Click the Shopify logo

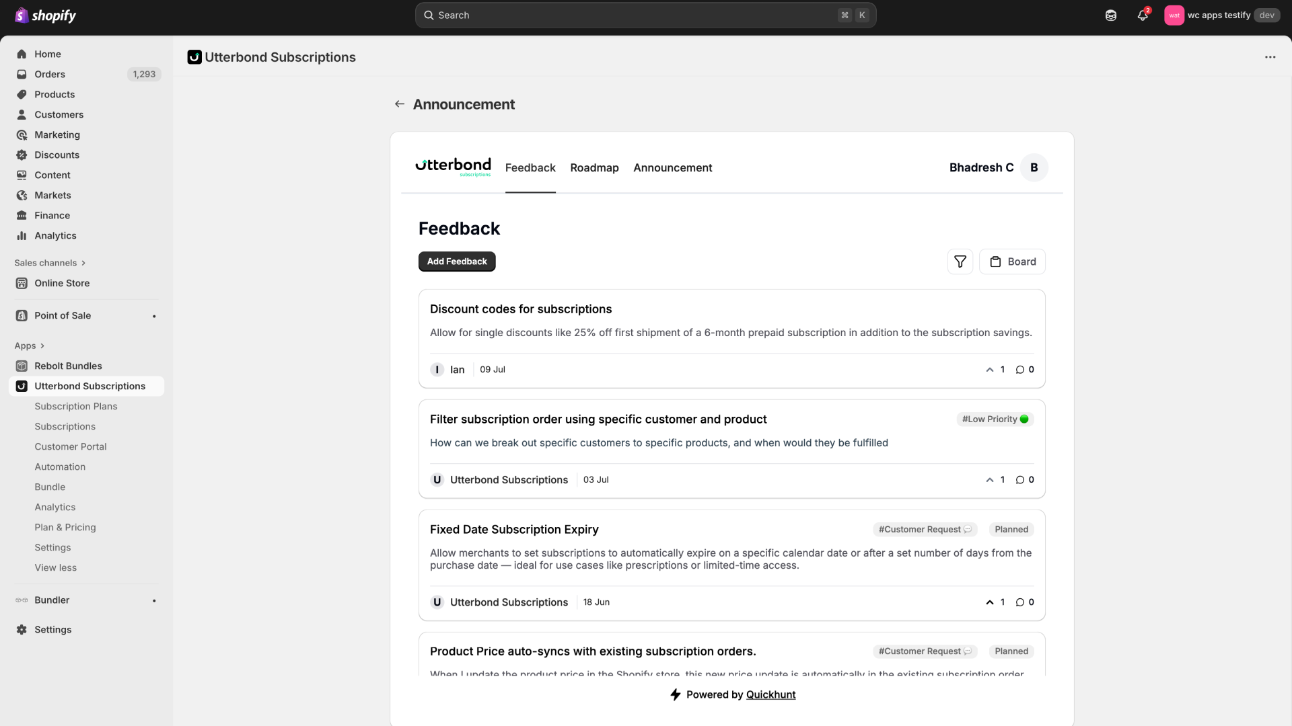tap(45, 15)
